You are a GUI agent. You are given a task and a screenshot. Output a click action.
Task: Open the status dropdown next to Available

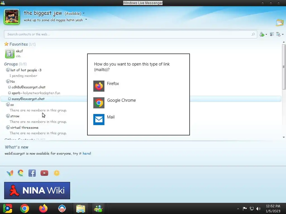tap(84, 13)
